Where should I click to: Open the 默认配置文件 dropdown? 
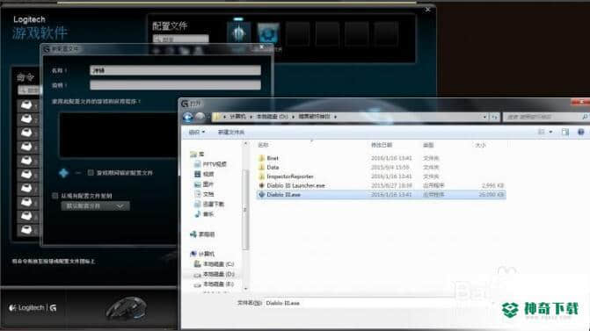(95, 206)
